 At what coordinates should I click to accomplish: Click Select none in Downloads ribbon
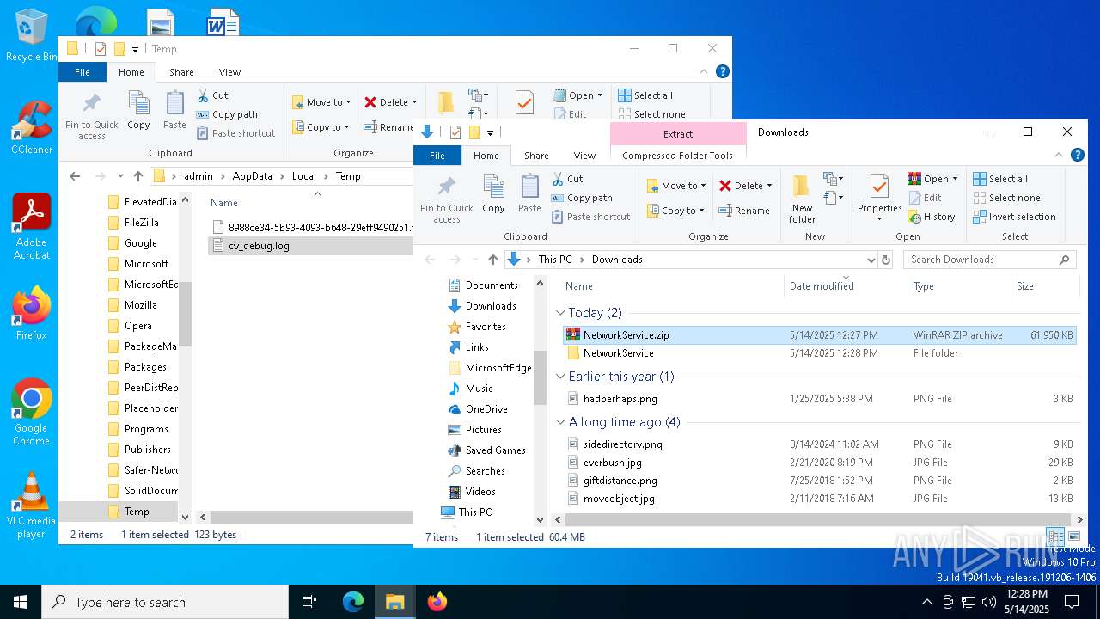coord(1006,198)
